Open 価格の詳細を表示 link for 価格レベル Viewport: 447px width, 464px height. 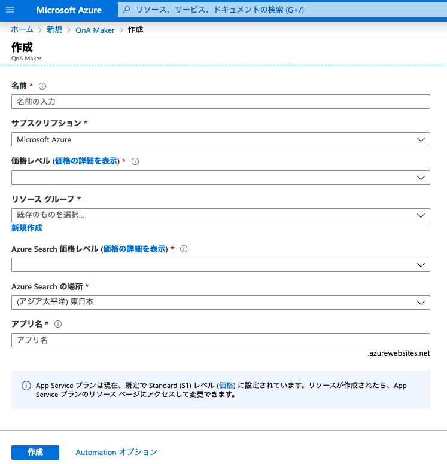click(x=86, y=161)
